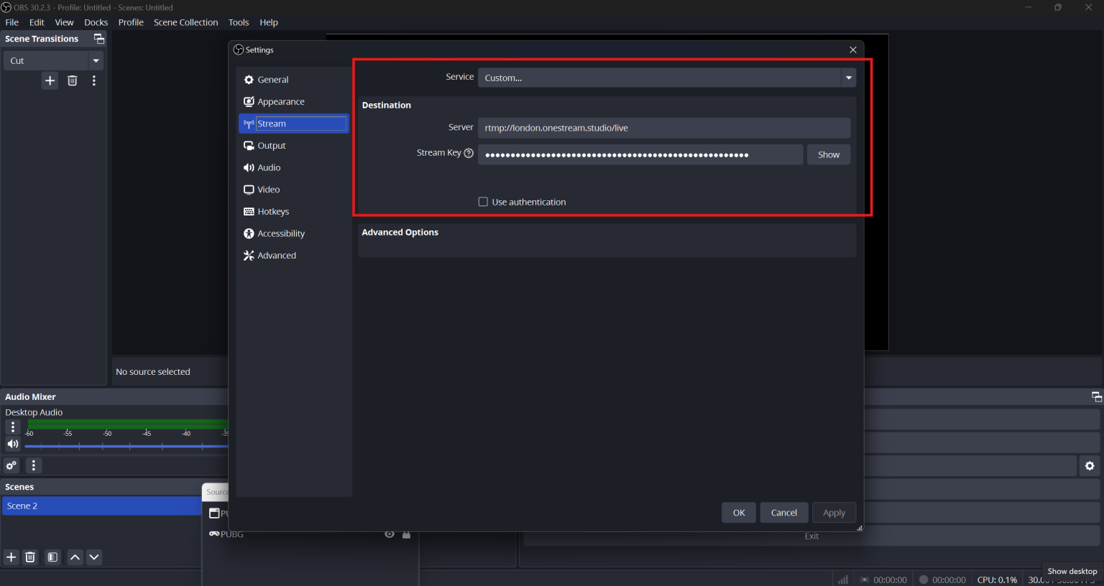Click the Show button for Stream Key
This screenshot has height=586, width=1104.
[x=828, y=154]
